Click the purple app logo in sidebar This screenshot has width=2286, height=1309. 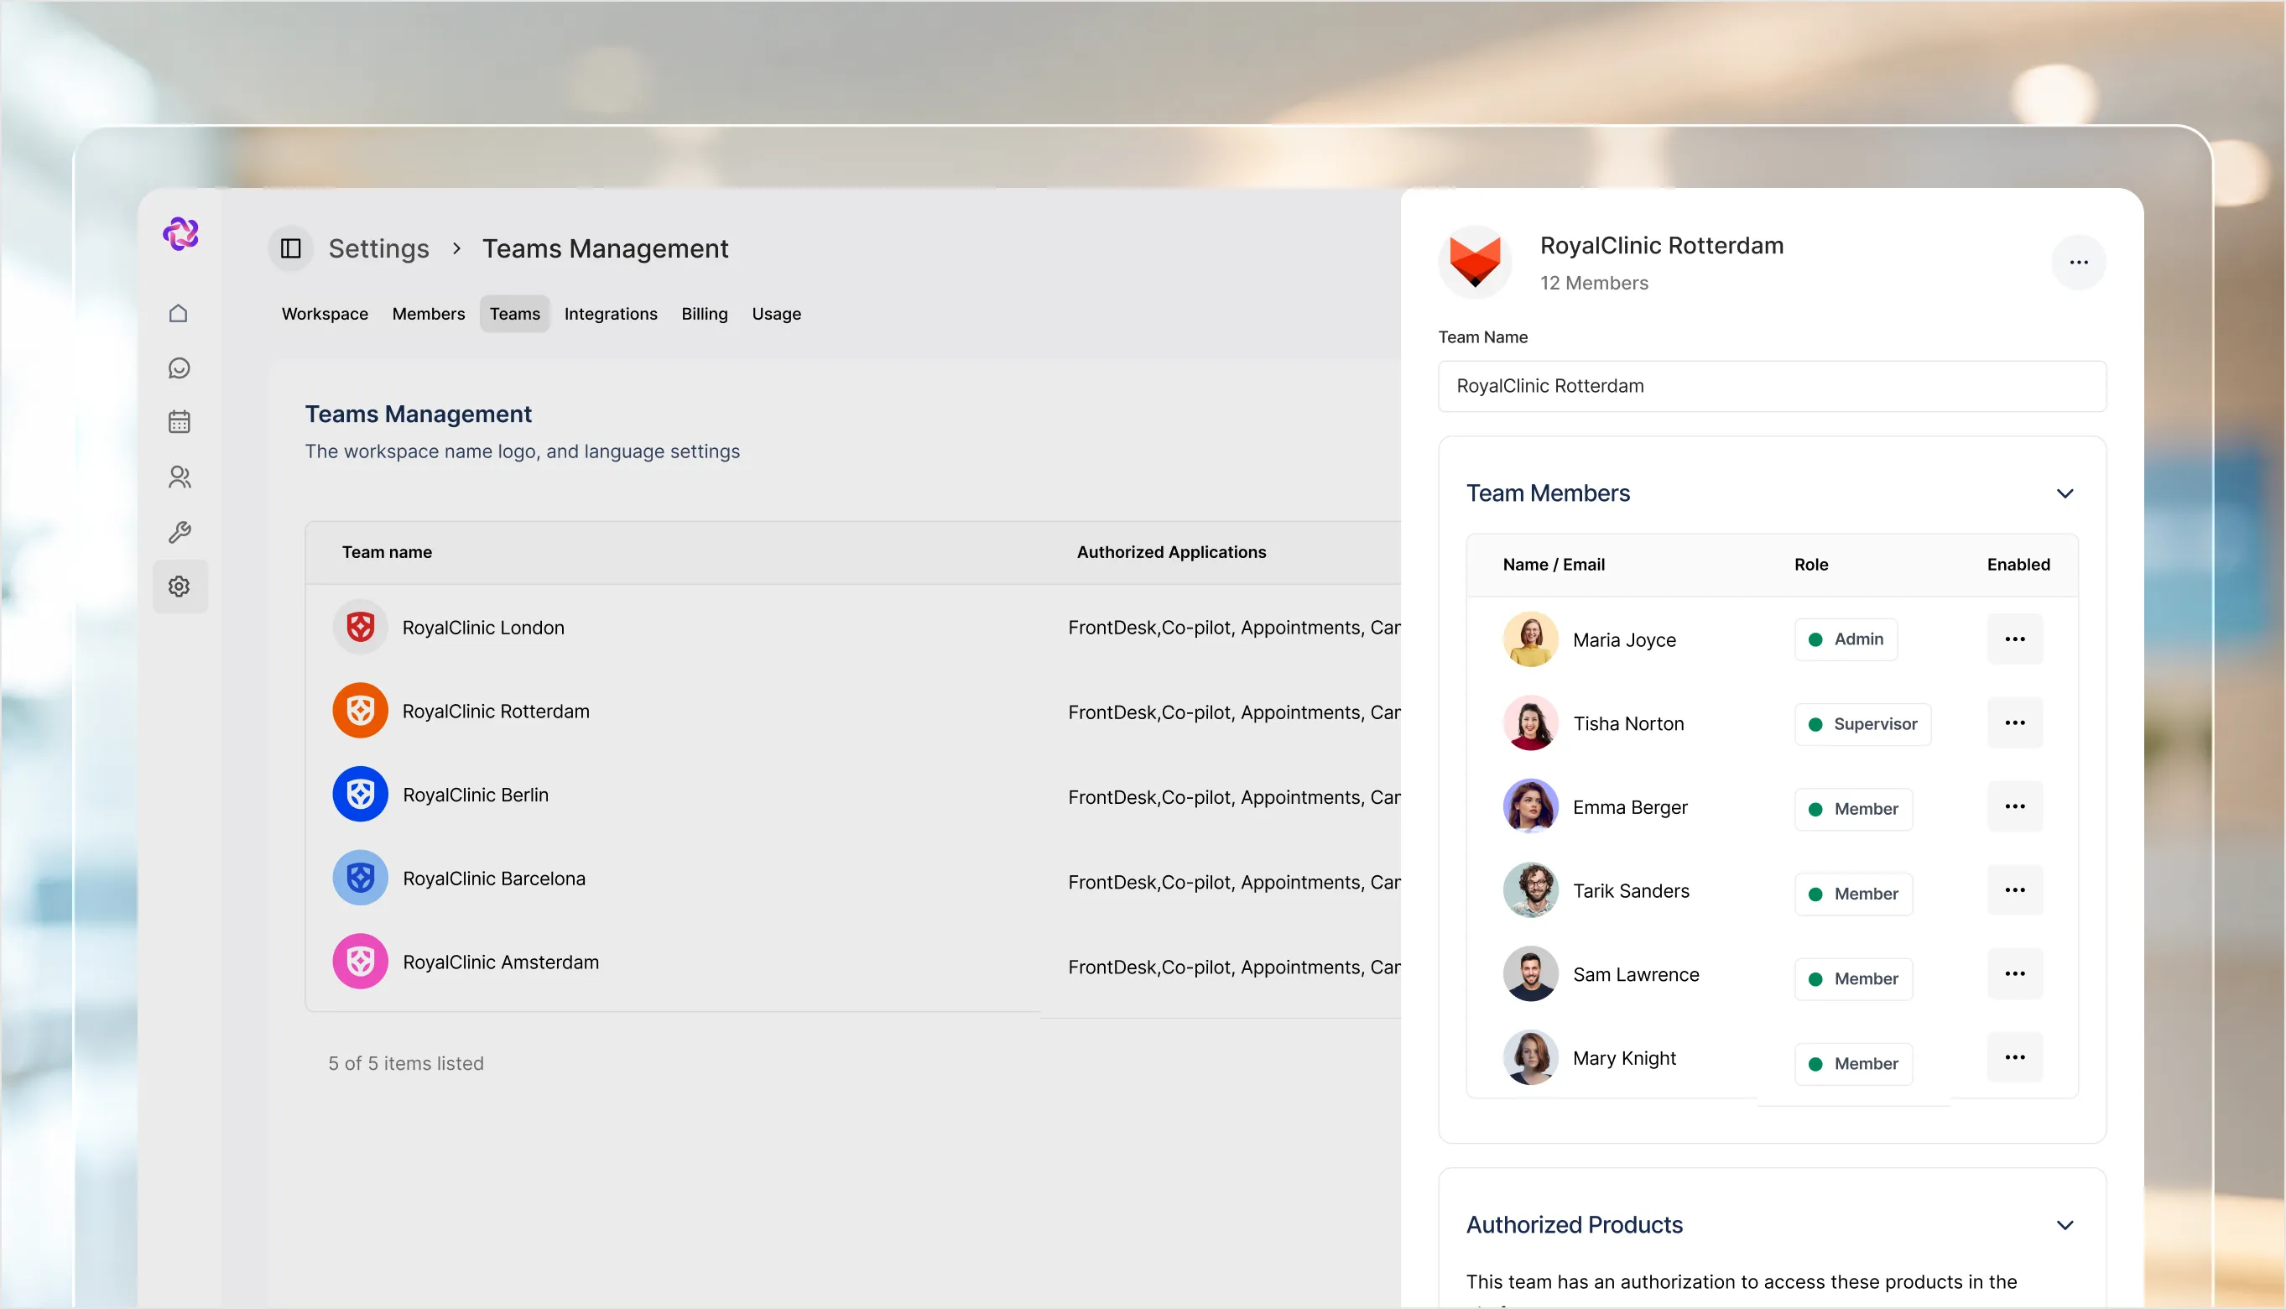pos(180,234)
